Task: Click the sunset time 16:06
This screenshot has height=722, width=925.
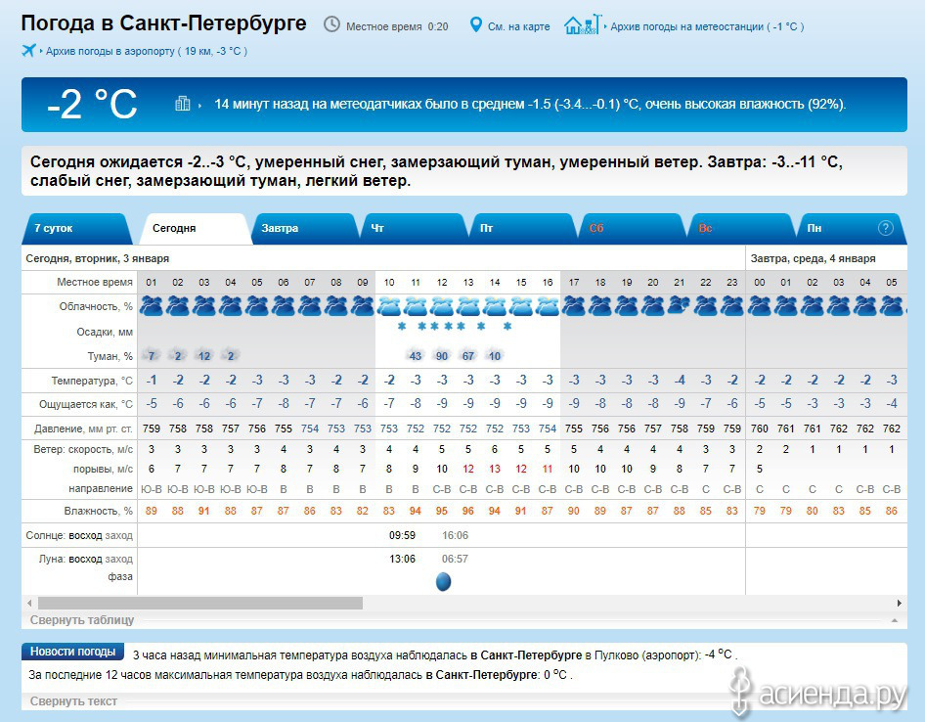Action: point(455,535)
